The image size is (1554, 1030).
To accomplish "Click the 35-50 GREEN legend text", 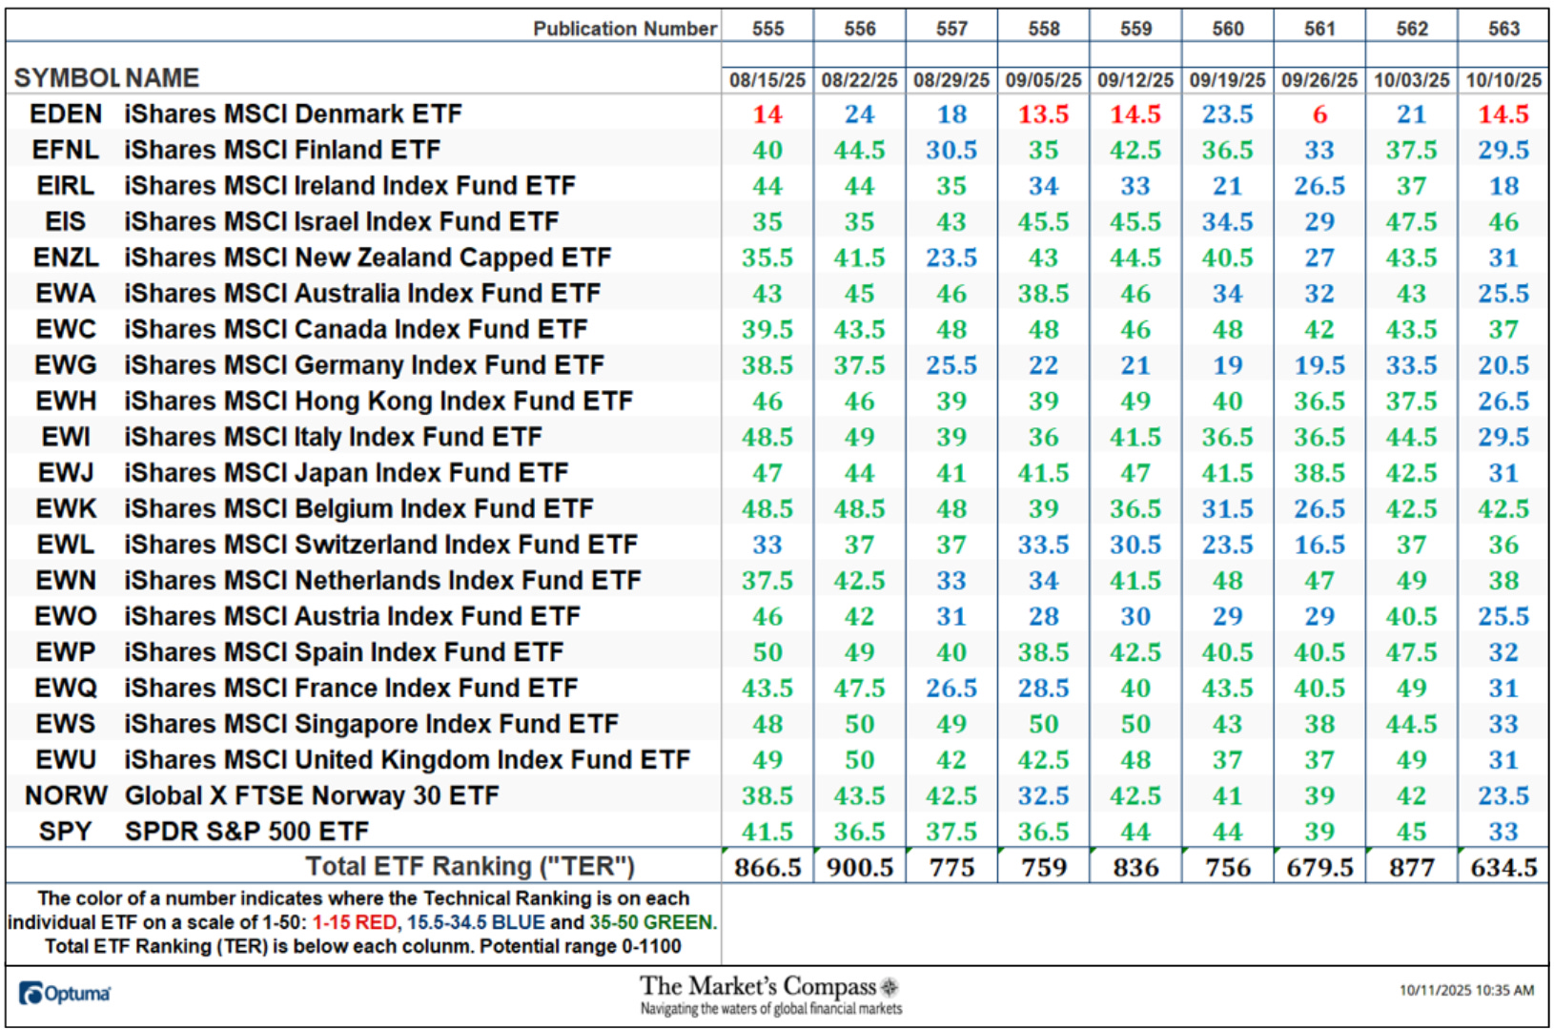I will (651, 922).
